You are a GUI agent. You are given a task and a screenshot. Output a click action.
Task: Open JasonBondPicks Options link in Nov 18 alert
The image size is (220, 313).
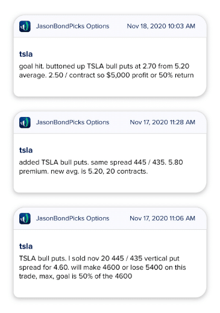point(72,26)
